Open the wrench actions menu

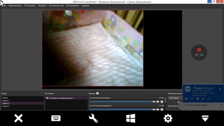pyautogui.click(x=93, y=118)
